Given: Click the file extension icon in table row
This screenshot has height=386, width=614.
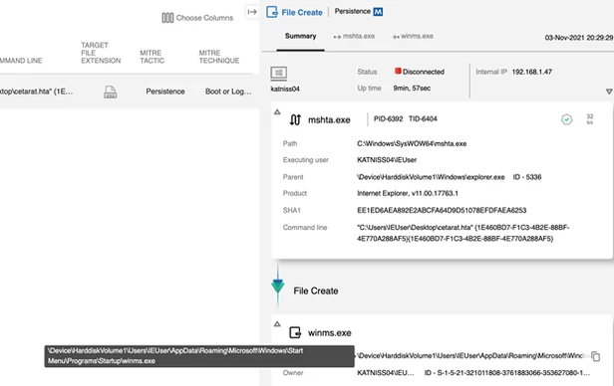Looking at the screenshot, I should coord(111,92).
